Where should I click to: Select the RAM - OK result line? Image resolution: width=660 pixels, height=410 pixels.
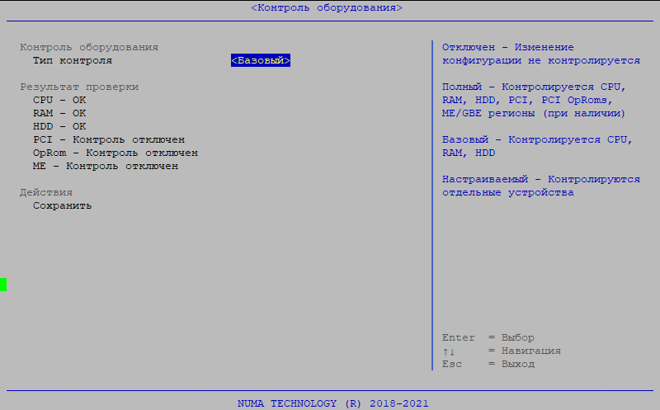[x=59, y=113]
